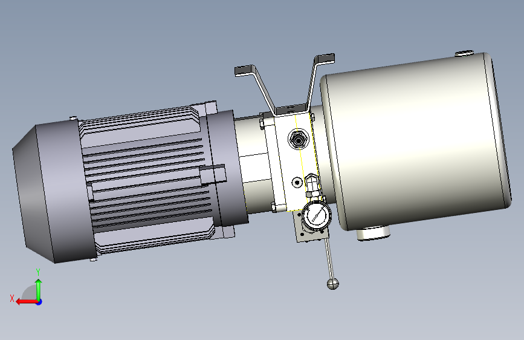Click the red X axis arrow of the triad

26,302
